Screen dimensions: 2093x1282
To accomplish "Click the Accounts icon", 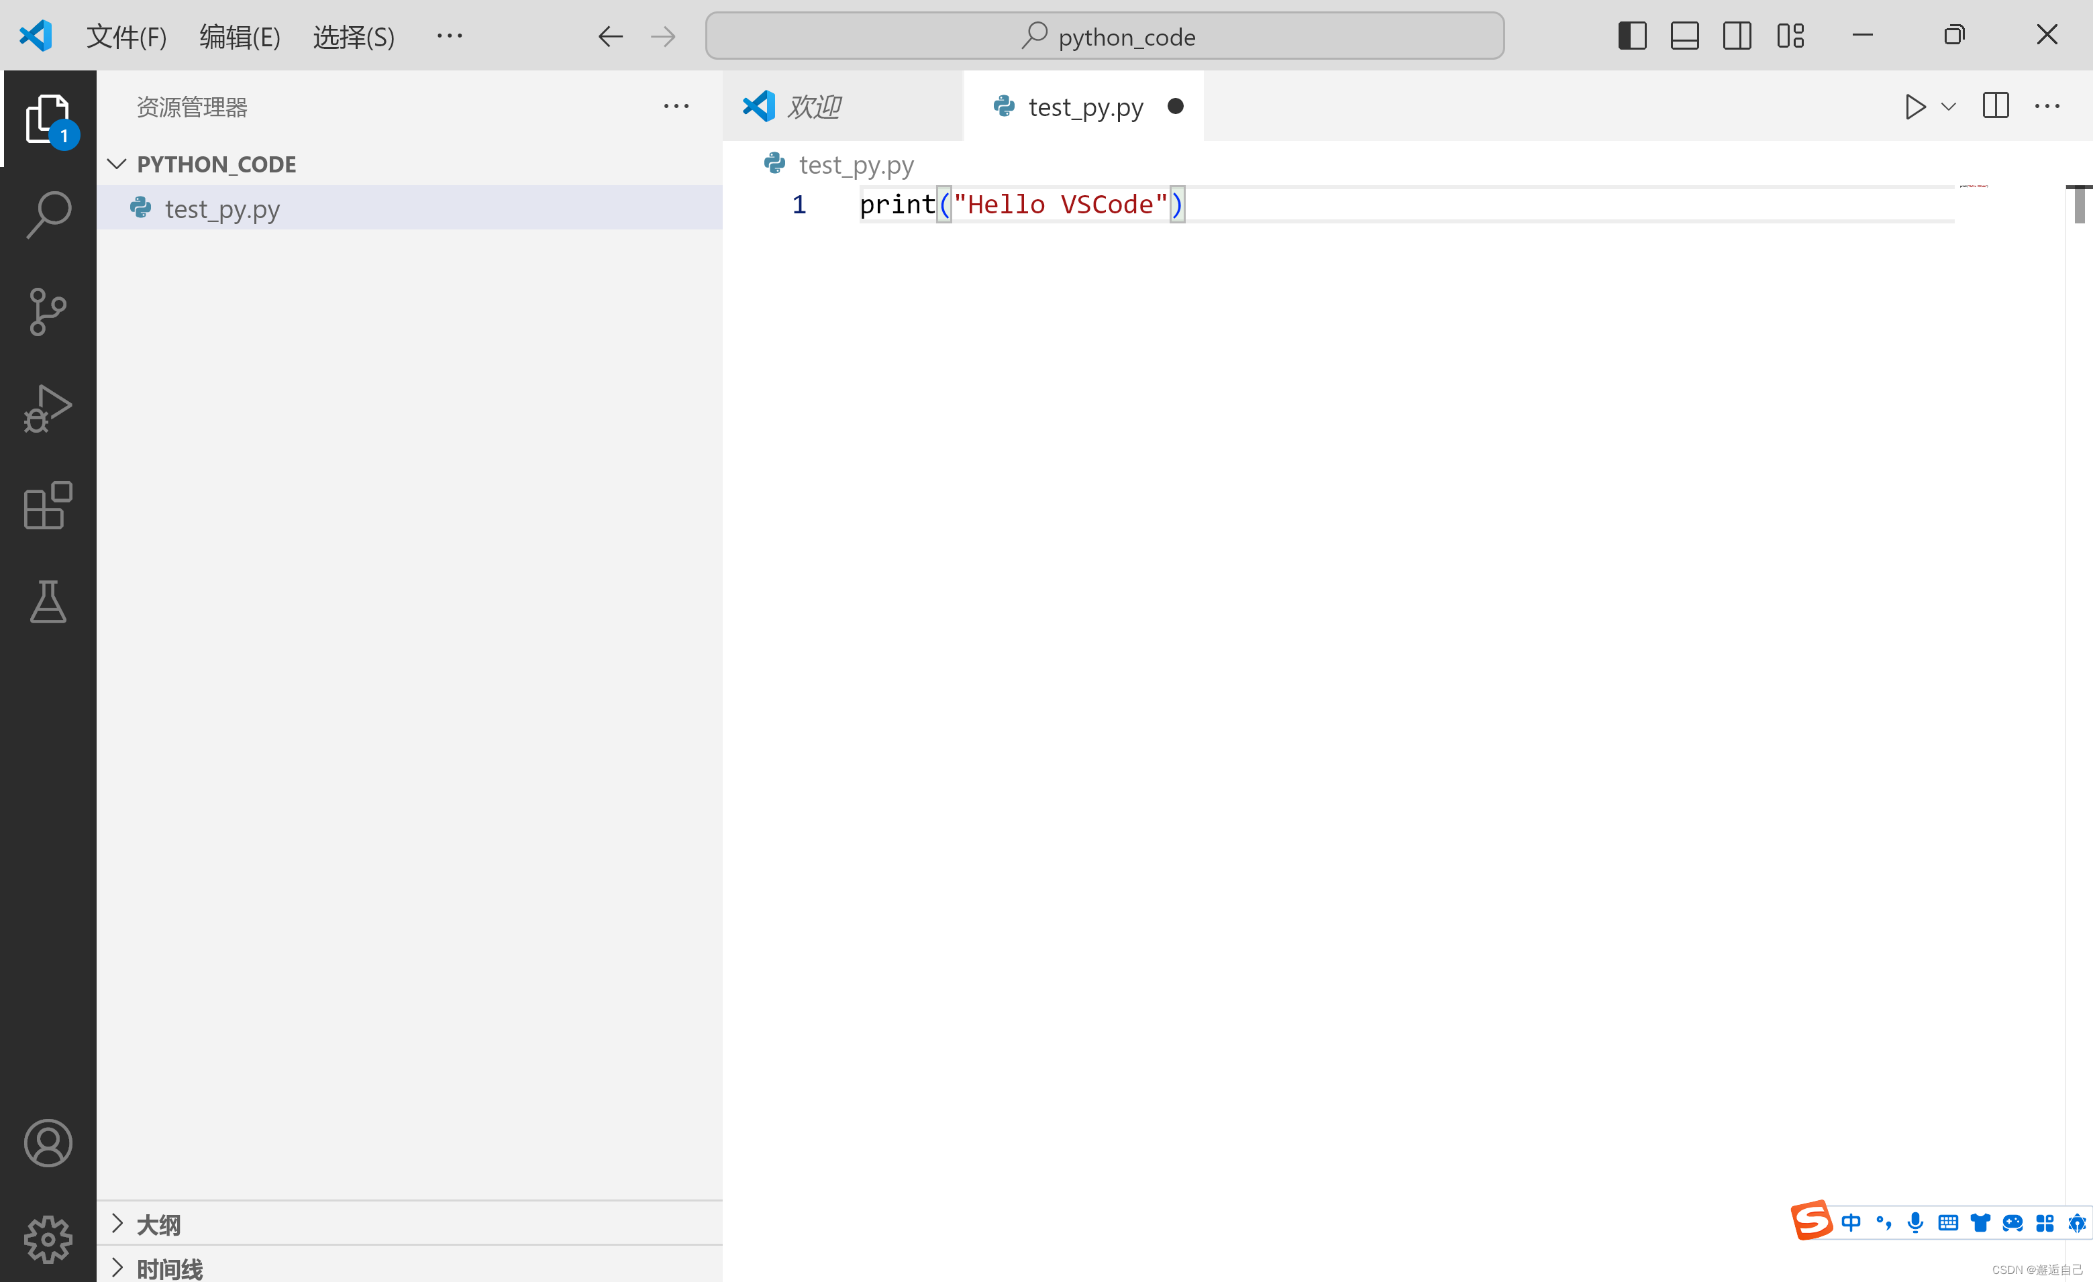I will coord(48,1142).
